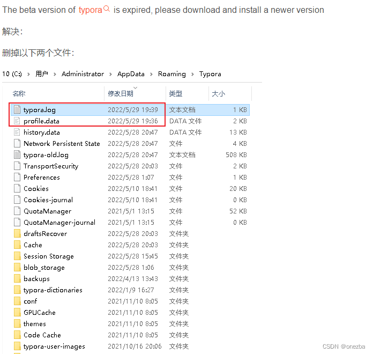Click the 52 KB size of QuotaManager
The height and width of the screenshot is (354, 373).
pyautogui.click(x=238, y=211)
